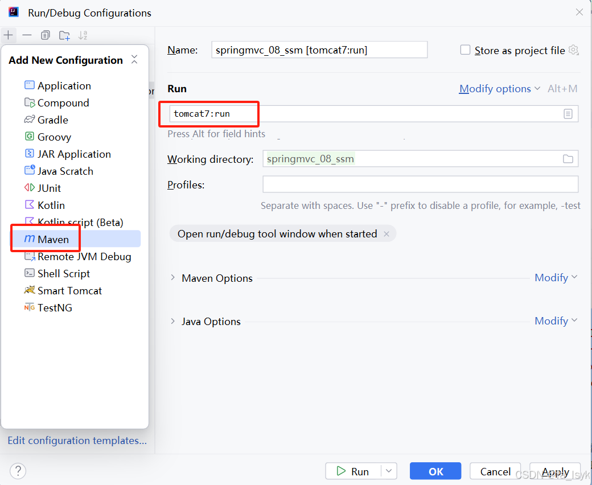
Task: Click the JUnit arrows icon
Action: pos(30,187)
